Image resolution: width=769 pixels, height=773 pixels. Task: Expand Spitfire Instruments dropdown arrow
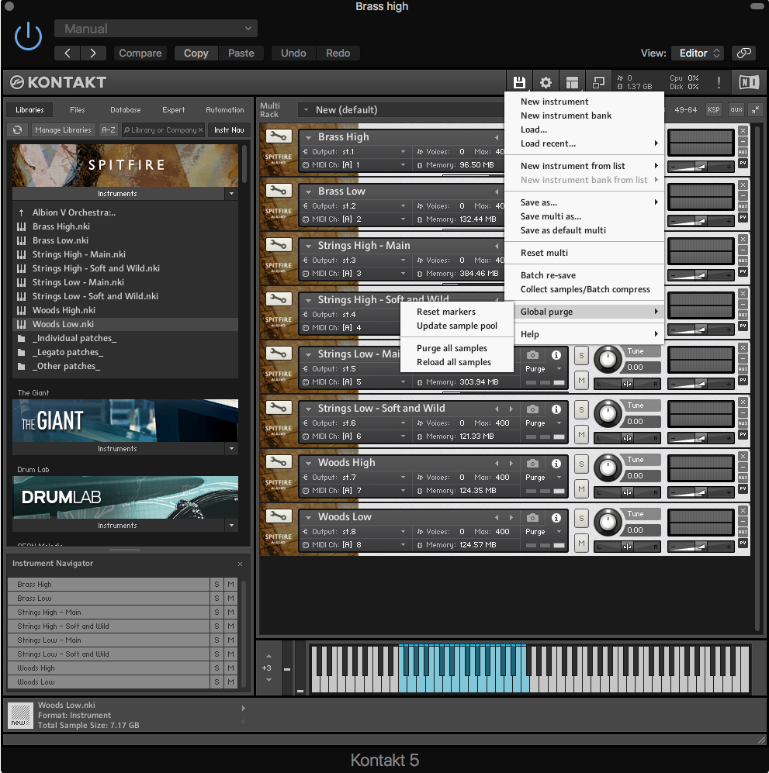click(231, 193)
